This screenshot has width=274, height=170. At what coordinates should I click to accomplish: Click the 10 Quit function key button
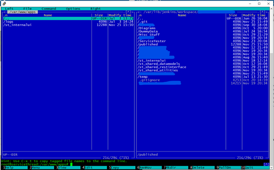(255, 168)
